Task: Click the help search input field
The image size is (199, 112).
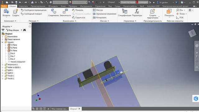Action: [x=134, y=2]
